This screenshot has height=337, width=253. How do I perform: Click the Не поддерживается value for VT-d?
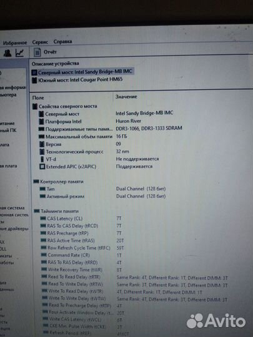(137, 159)
